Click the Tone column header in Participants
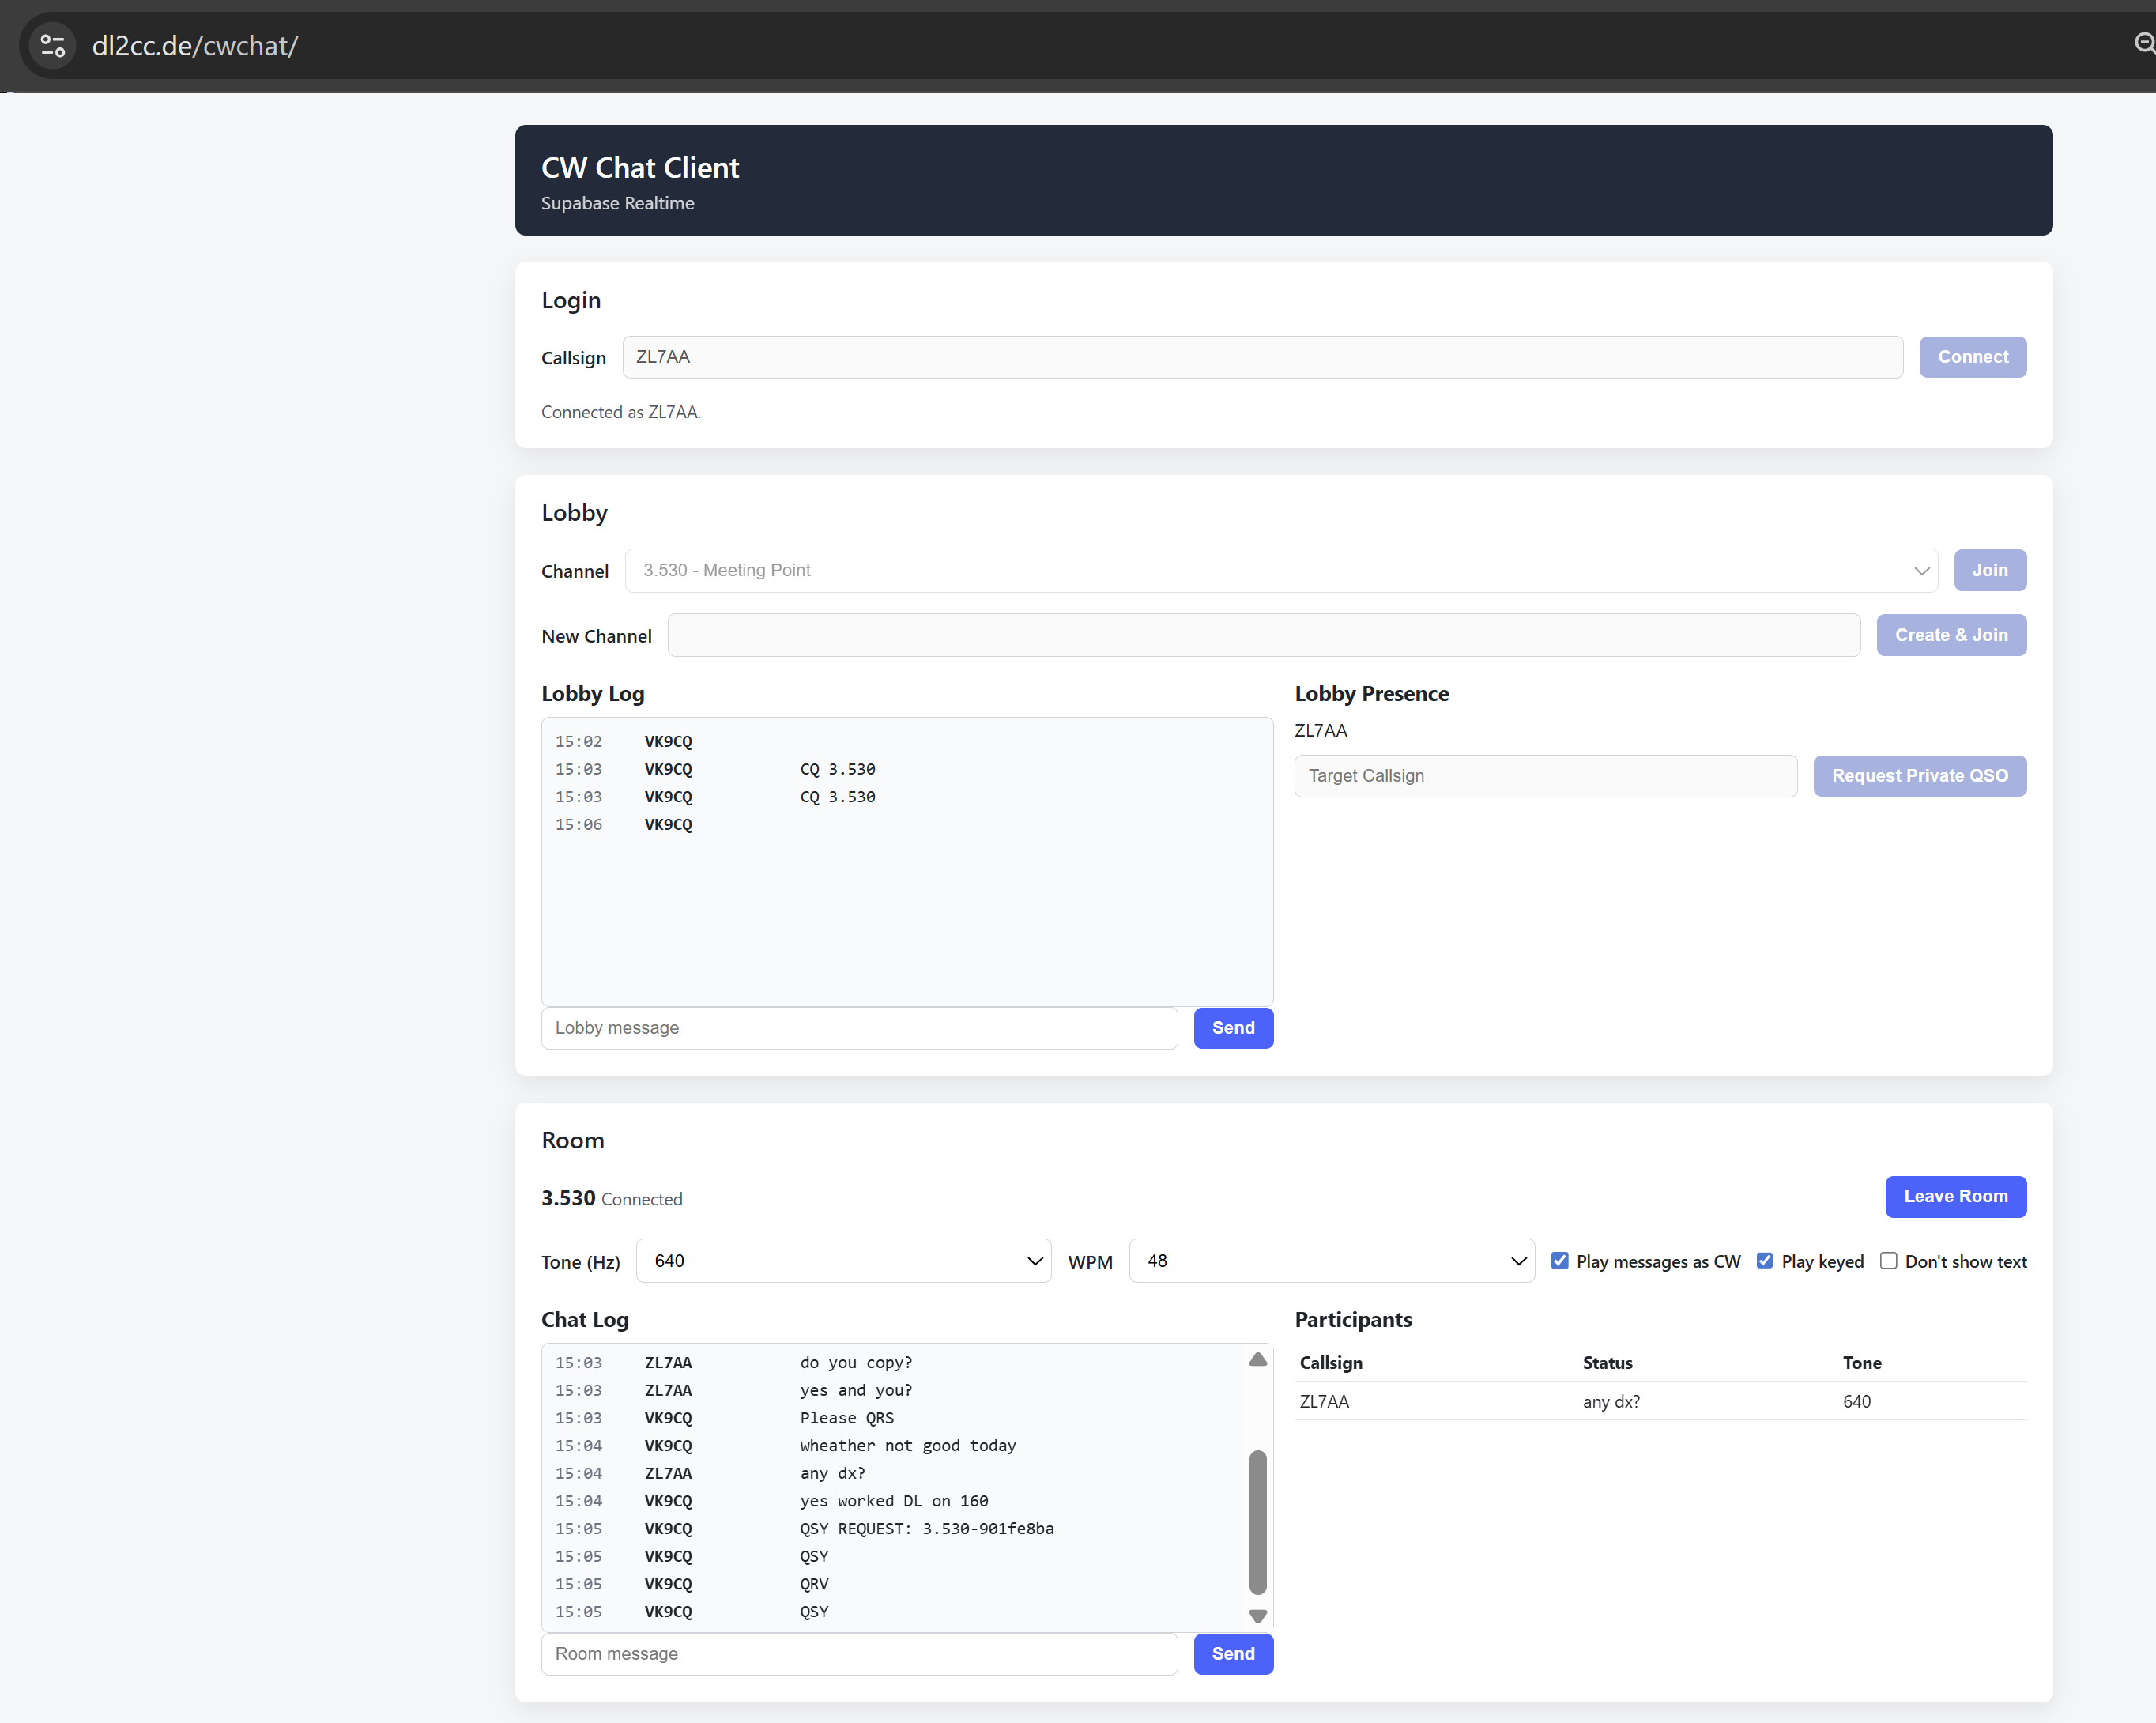 pos(1862,1363)
